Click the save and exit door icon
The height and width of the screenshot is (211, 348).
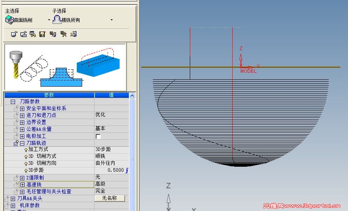(53, 34)
